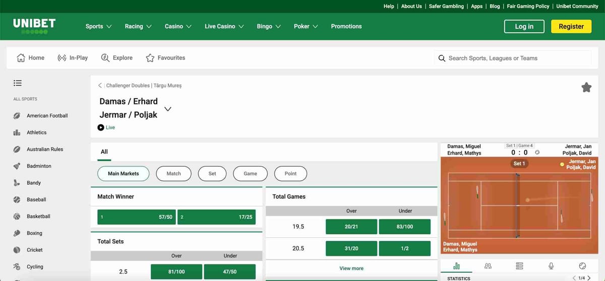Screen dimensions: 605x281
Task: Go back with Challenger Doubles arrow
Action: tap(100, 86)
